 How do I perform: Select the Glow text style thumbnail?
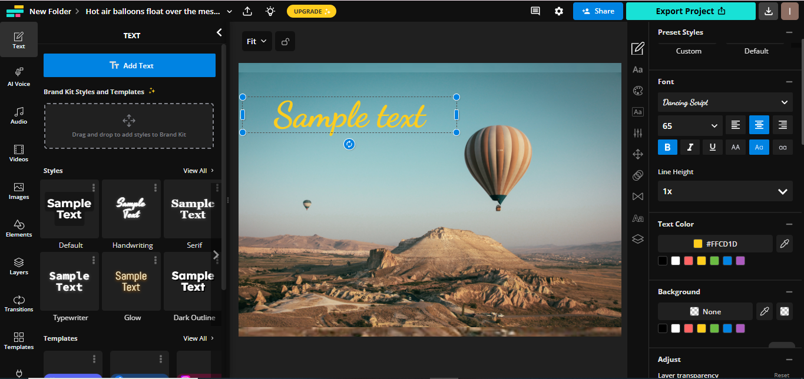[131, 281]
